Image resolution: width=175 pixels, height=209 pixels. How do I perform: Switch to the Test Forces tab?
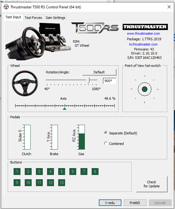[33, 18]
